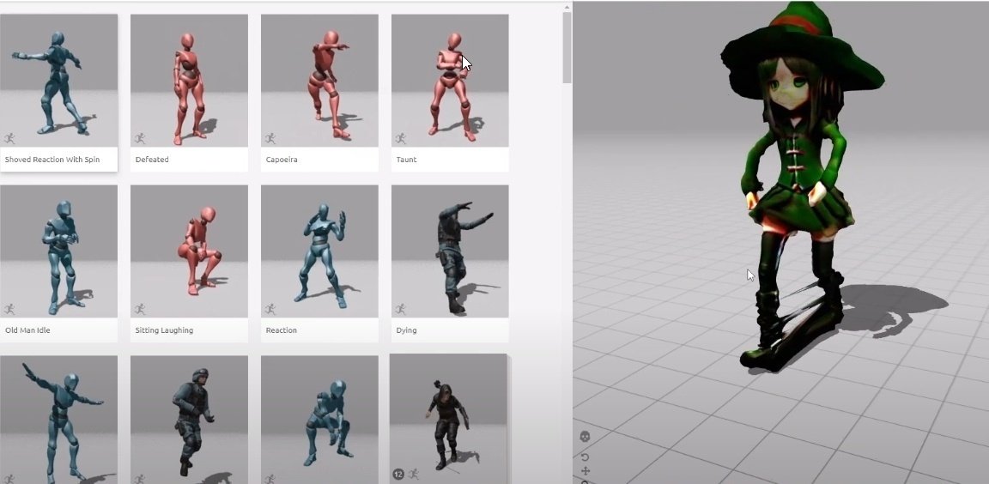Apply the Taunt animation thumbnail
The image size is (989, 484).
click(x=451, y=81)
